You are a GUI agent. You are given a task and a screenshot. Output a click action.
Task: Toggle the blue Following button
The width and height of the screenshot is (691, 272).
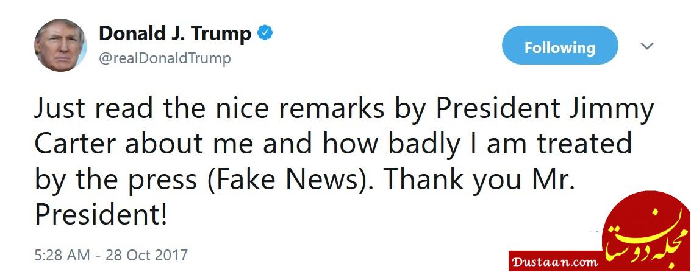(x=559, y=47)
